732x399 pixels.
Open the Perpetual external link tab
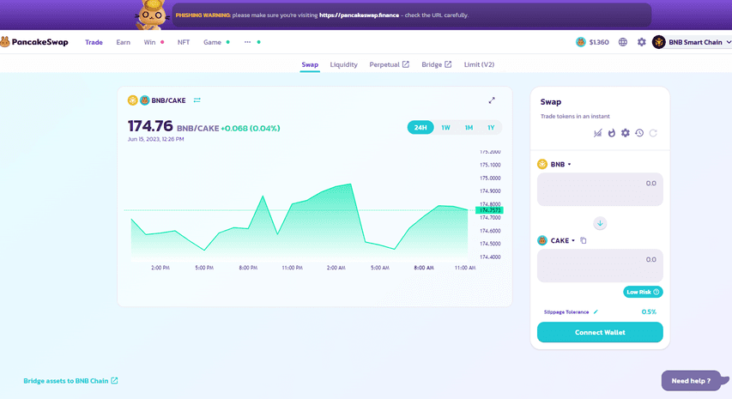(x=389, y=64)
